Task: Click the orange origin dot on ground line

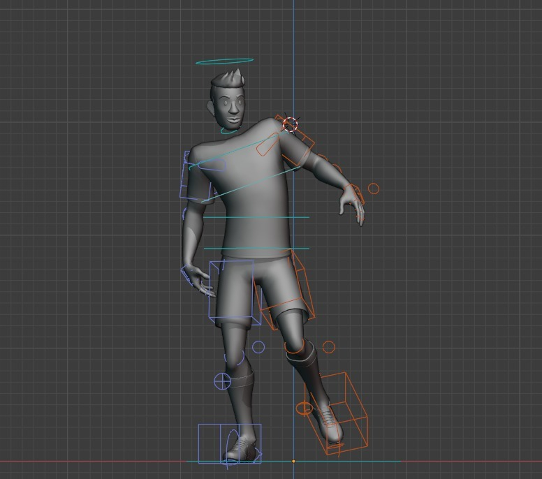Action: (x=293, y=462)
